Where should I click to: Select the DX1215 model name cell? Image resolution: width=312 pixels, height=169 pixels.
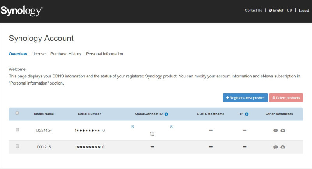(44, 147)
